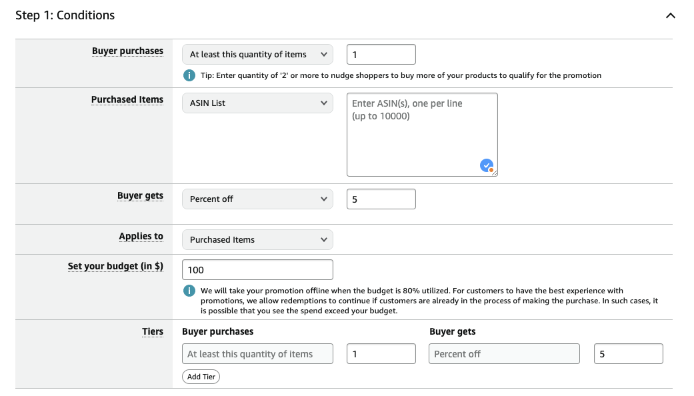Click the Tiers buyer gets value field
The height and width of the screenshot is (396, 694).
628,354
